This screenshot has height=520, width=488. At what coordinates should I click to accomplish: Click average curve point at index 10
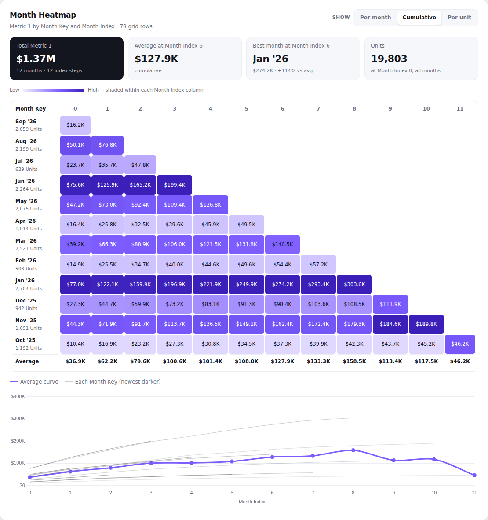coord(434,459)
